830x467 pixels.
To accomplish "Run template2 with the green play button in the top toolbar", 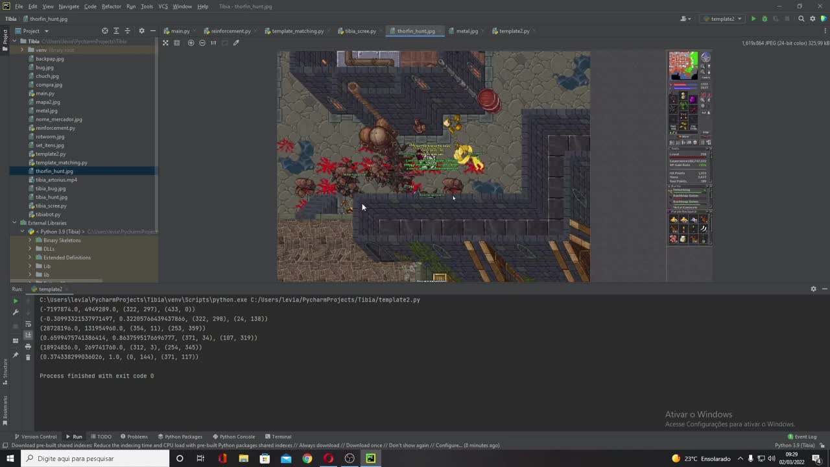I will click(753, 19).
